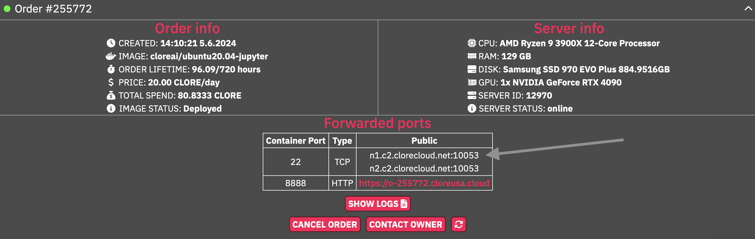This screenshot has width=755, height=239.
Task: Click the CANCEL ORDER button
Action: coord(324,224)
